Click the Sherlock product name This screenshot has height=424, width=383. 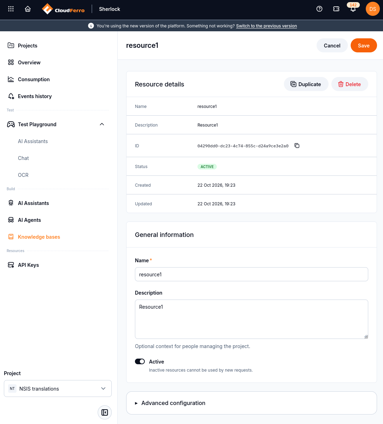(110, 9)
